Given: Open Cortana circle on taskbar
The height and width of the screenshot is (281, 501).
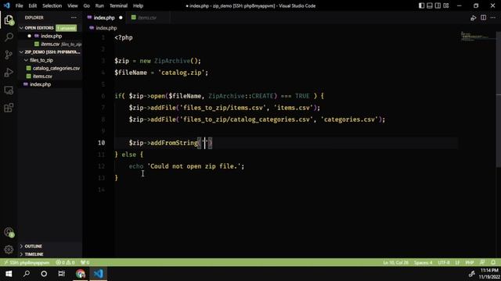Looking at the screenshot, I should pyautogui.click(x=44, y=274).
